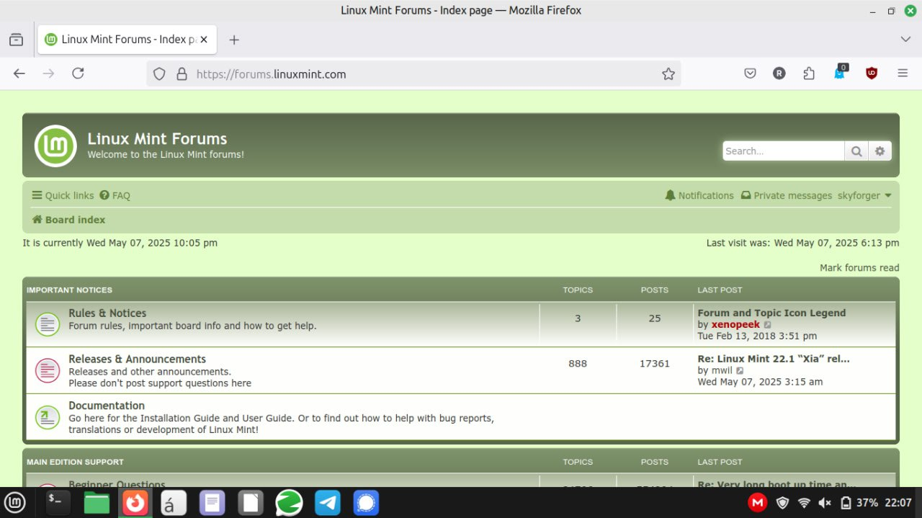Expand the list all tabs chevron

tap(905, 40)
